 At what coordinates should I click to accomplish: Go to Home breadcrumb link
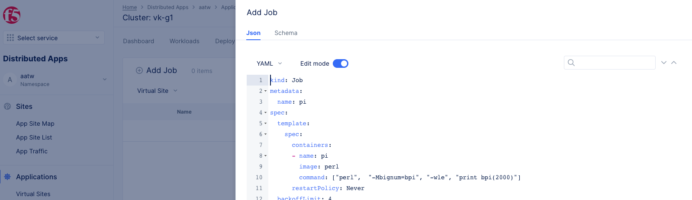click(129, 7)
